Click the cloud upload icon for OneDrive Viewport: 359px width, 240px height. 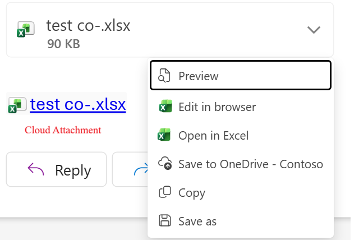coord(165,163)
